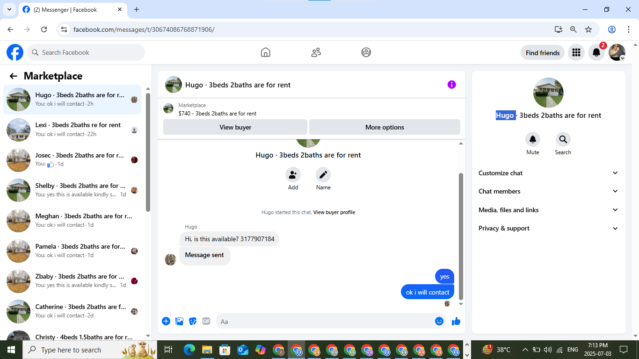The height and width of the screenshot is (359, 639).
Task: Click chat messages scrollbar
Action: pyautogui.click(x=461, y=236)
